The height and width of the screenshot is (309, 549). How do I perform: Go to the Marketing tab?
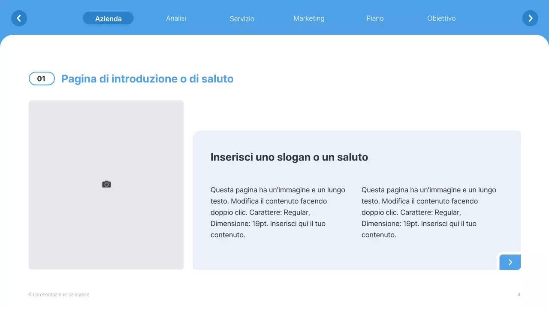[x=309, y=18]
